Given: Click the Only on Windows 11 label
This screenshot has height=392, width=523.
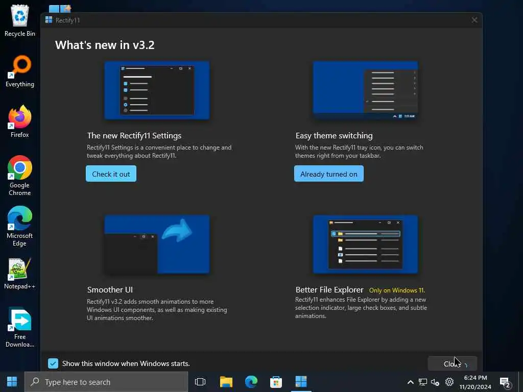Looking at the screenshot, I should point(397,290).
